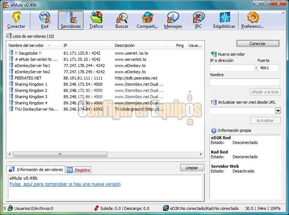Select the Servidores toolbar icon

[71, 17]
